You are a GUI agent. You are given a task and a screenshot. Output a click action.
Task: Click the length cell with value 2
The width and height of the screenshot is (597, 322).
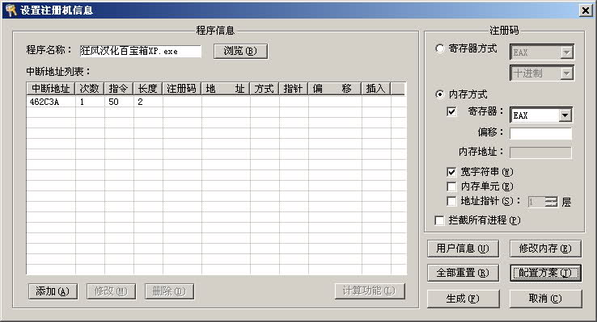pos(148,102)
